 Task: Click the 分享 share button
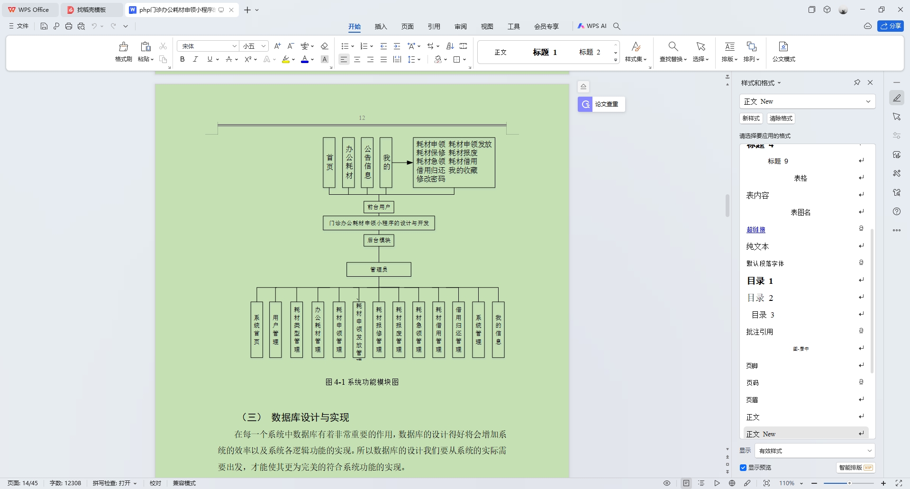[891, 26]
